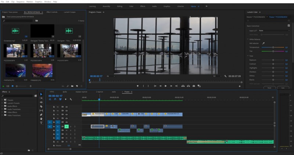Image resolution: width=294 pixels, height=155 pixels.
Task: Switch to the Effect Controls tab
Action: [x=52, y=12]
